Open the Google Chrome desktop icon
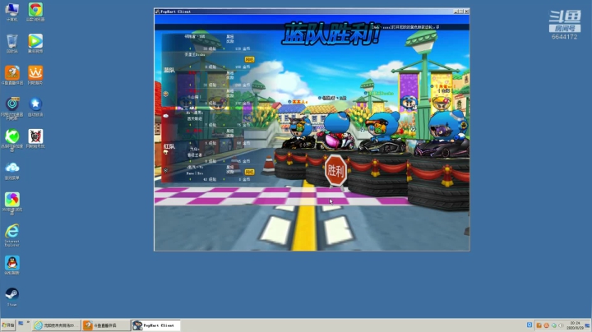This screenshot has height=332, width=592. pos(35,12)
